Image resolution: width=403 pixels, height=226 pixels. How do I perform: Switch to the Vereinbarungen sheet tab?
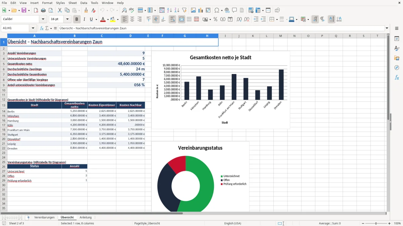(x=44, y=217)
